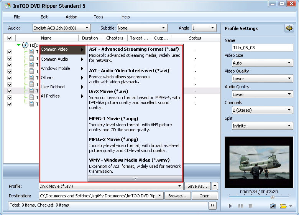
Task: Click the preview playback slider handle
Action: [x=273, y=197]
